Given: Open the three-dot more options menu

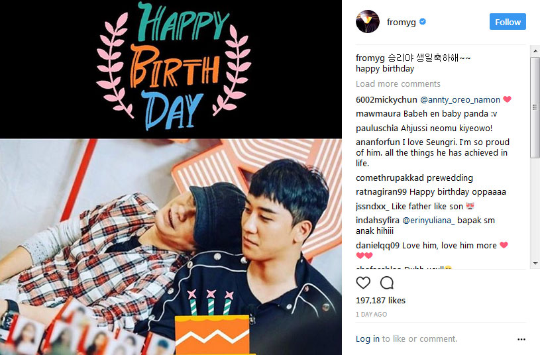Looking at the screenshot, I should pyautogui.click(x=521, y=340).
